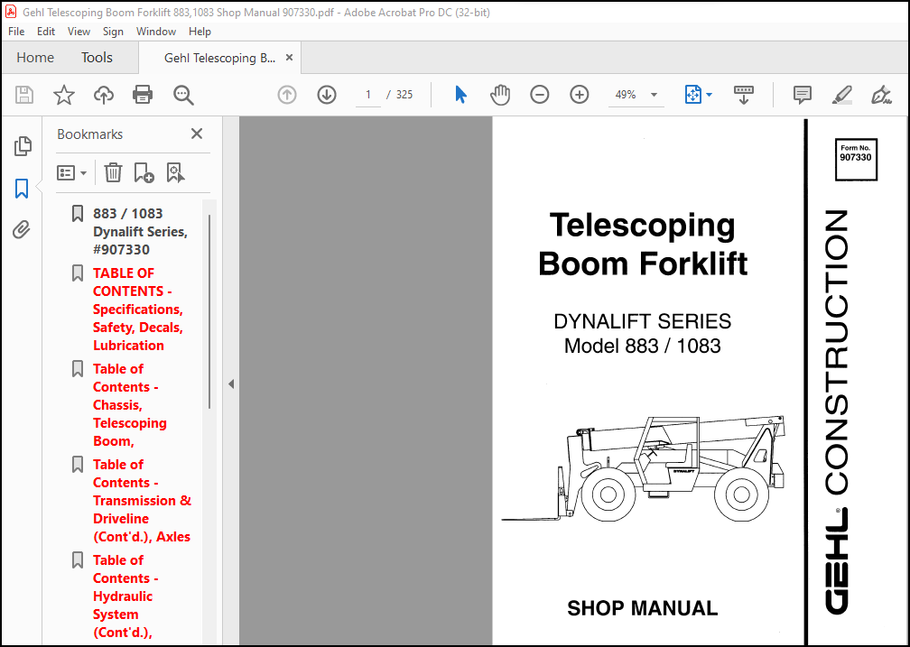Open Page Thumbnails panel icon
Viewport: 910px width, 647px height.
(23, 147)
